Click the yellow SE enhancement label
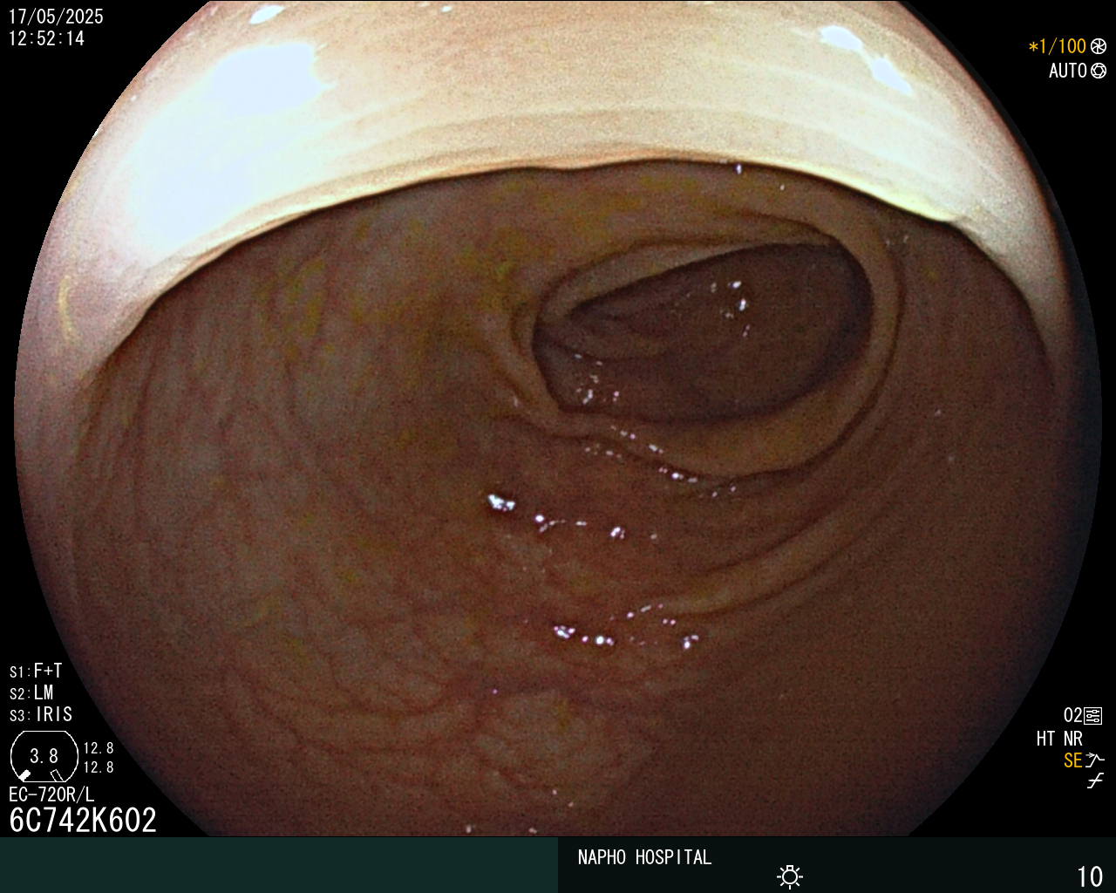The height and width of the screenshot is (893, 1116). point(1072,760)
